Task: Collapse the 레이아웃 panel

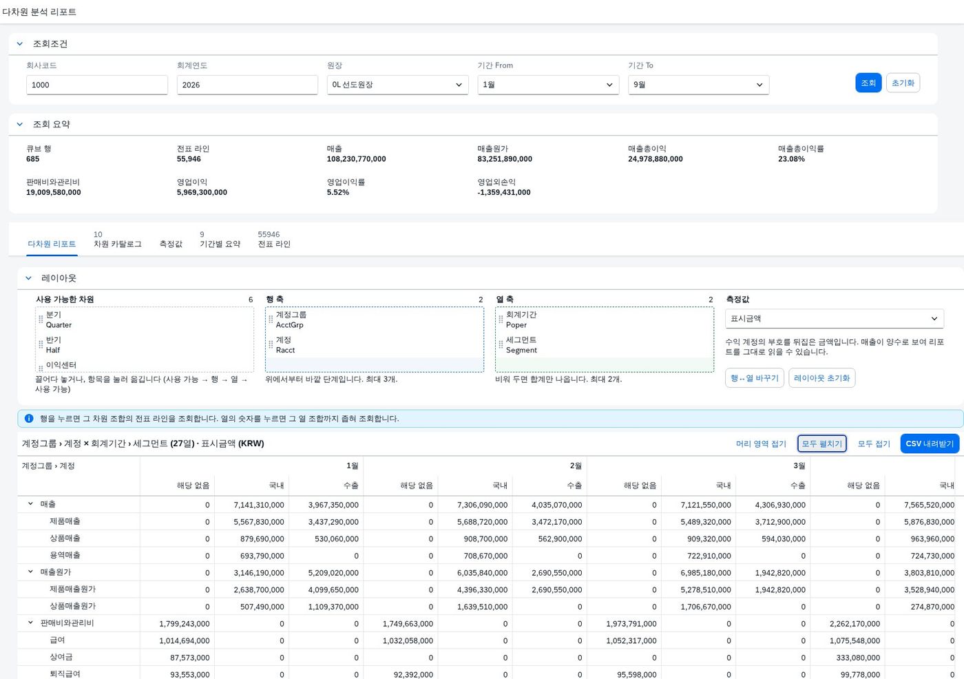Action: point(28,278)
